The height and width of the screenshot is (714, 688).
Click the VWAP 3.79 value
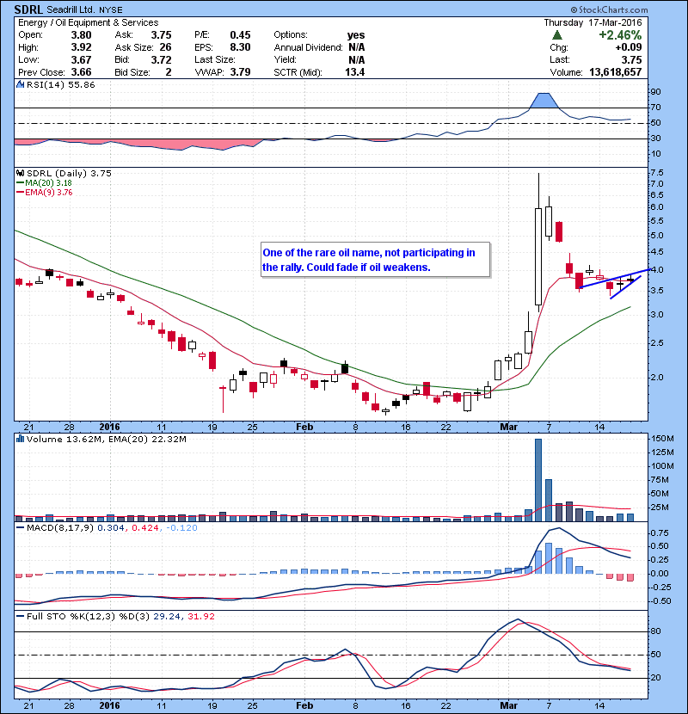[x=240, y=72]
